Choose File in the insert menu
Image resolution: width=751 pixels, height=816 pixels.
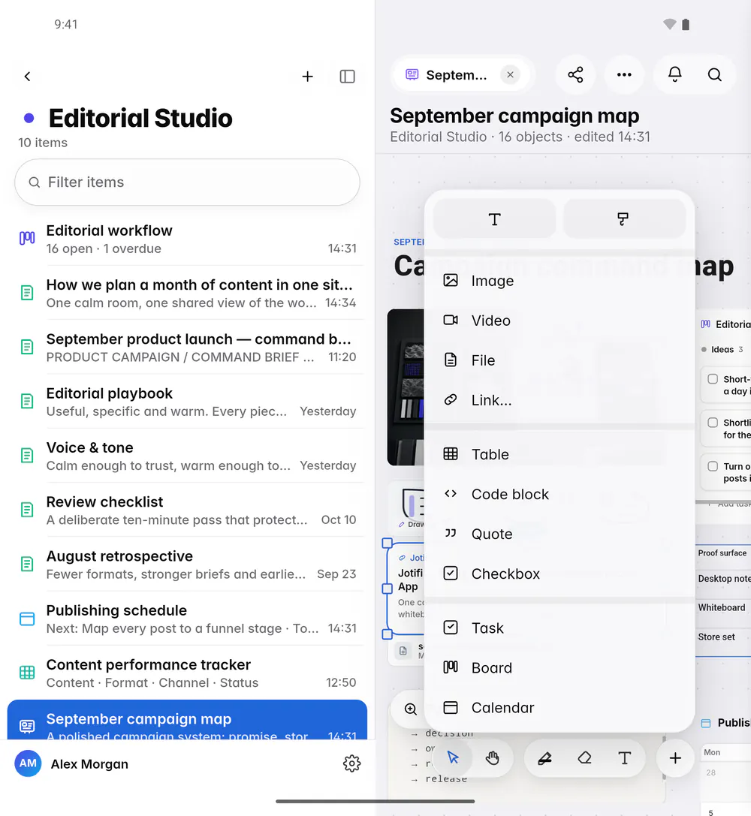(x=559, y=360)
